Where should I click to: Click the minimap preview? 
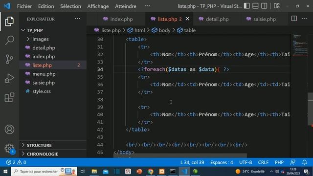click(x=299, y=46)
